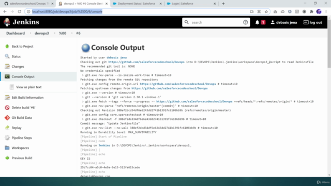The image size is (331, 186).
Task: Click the Edit Build Information icon
Action: pos(7,98)
